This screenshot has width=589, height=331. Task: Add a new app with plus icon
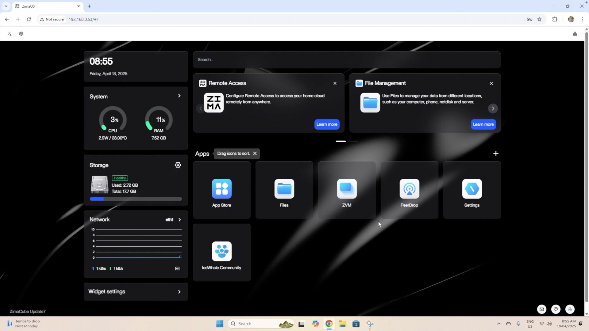pyautogui.click(x=496, y=154)
